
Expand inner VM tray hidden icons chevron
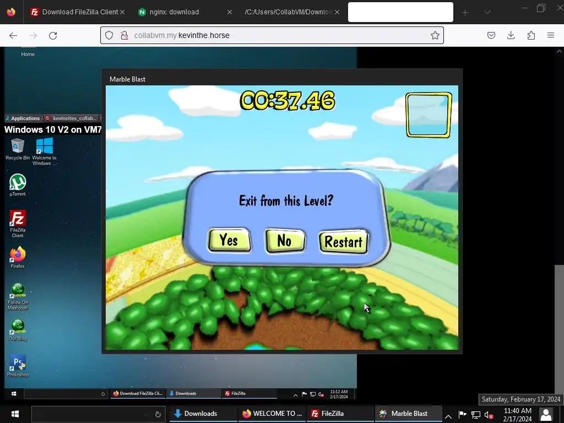point(296,394)
